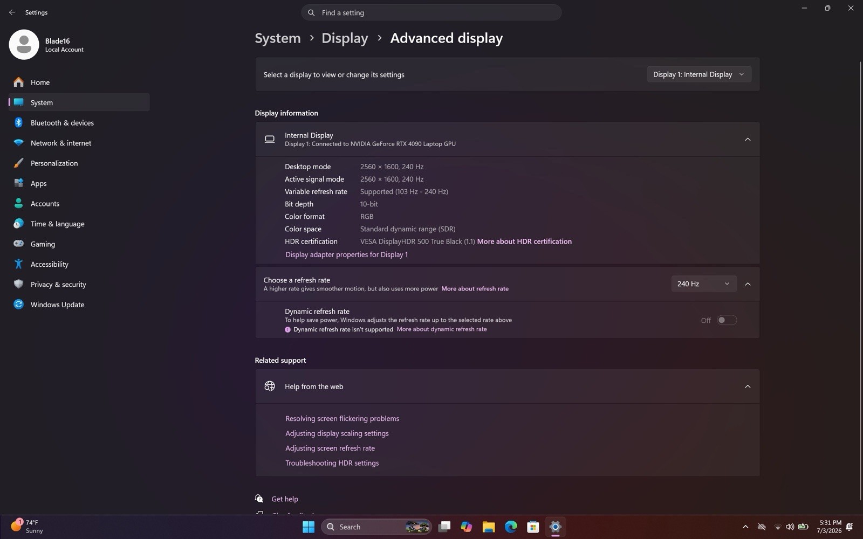Click the globe icon next to Help from the web
This screenshot has width=863, height=539.
click(x=270, y=386)
